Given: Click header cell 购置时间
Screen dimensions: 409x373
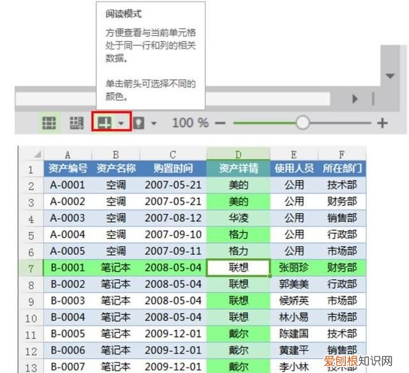Looking at the screenshot, I should coord(173,169).
